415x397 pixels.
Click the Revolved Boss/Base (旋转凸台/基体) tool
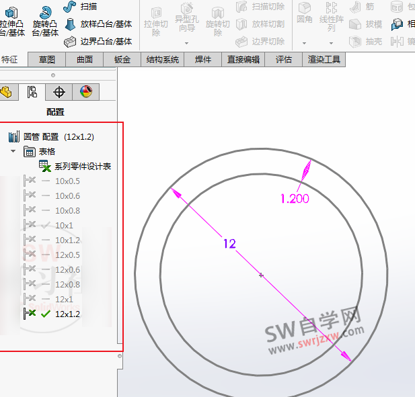[45, 21]
